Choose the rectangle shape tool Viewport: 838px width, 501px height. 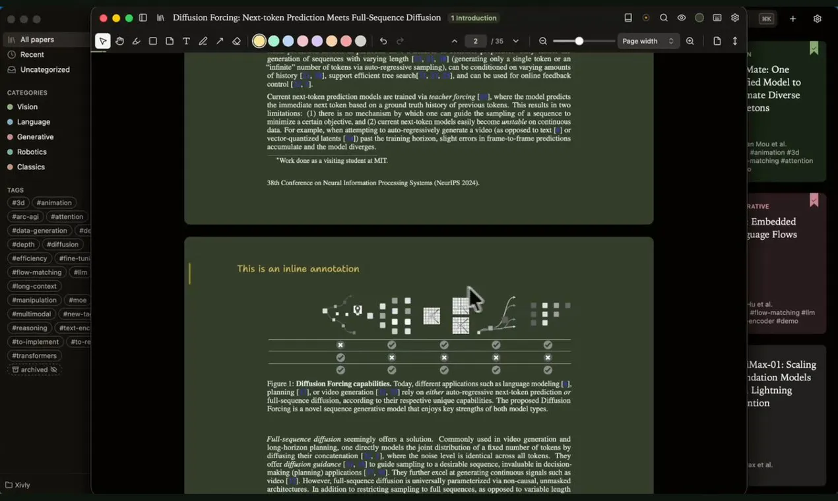tap(152, 41)
